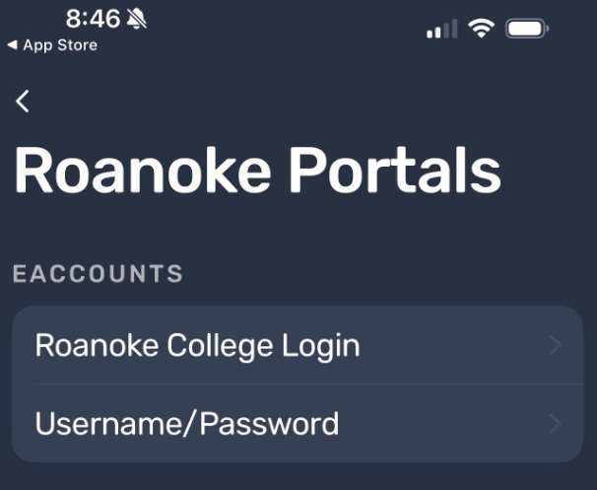597x490 pixels.
Task: Tap empty space right of Roanoke Portals title
Action: pos(552,173)
